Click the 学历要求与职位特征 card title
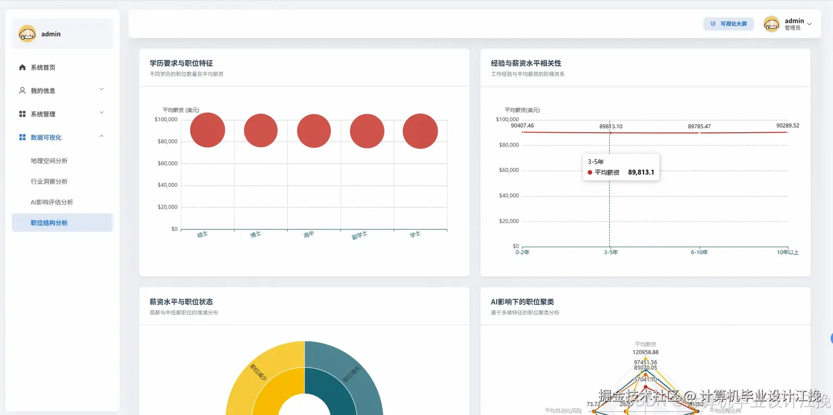 (181, 64)
